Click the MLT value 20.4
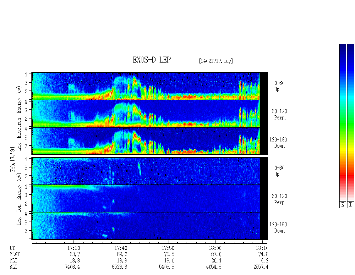355x275 pixels. coord(216,261)
